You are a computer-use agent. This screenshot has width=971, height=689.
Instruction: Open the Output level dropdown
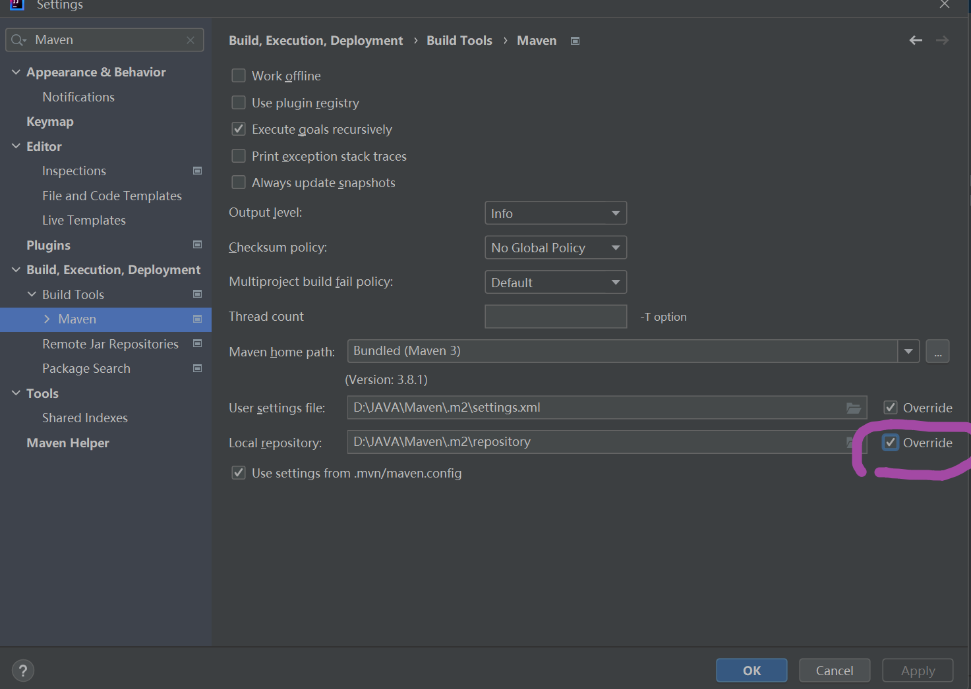555,213
